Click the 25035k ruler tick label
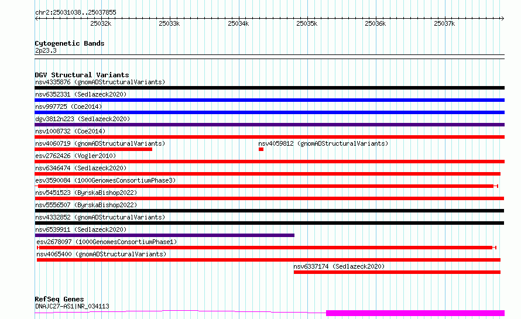The image size is (521, 319). [x=307, y=23]
